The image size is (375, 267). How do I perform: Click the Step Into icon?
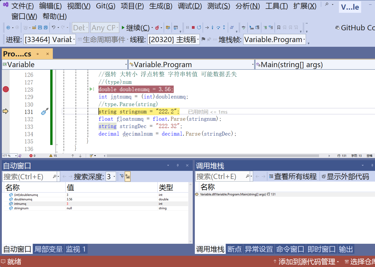[x=213, y=27]
